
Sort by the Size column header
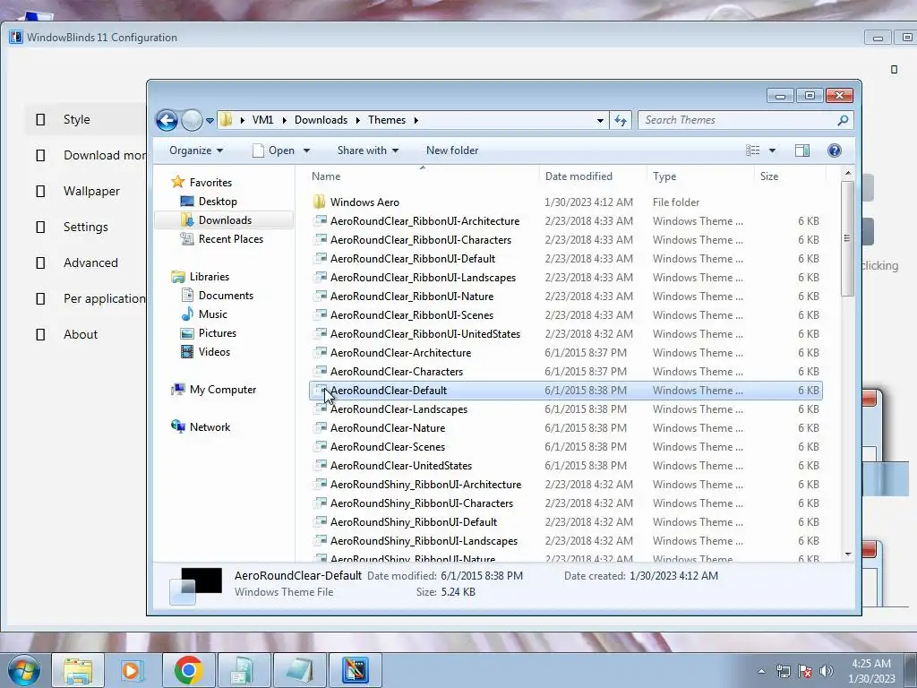[x=790, y=176]
